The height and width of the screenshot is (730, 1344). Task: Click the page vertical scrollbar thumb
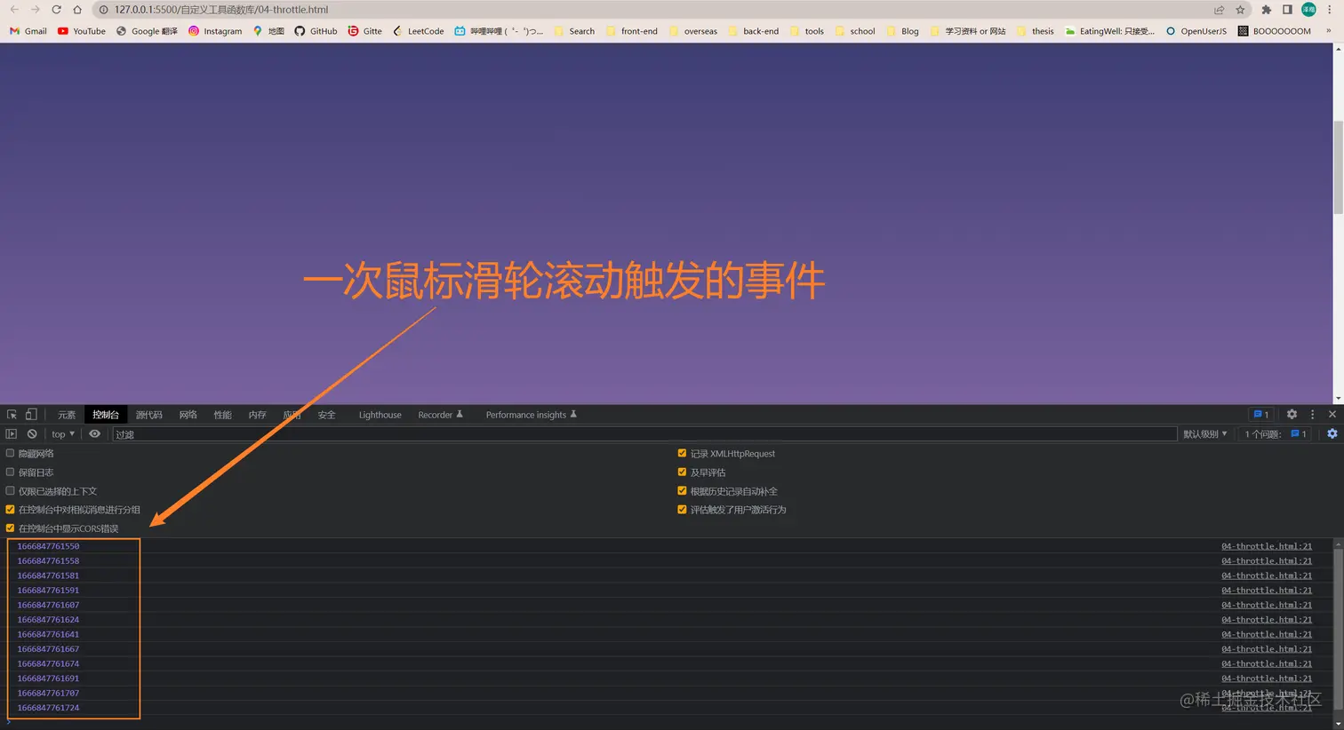1338,167
